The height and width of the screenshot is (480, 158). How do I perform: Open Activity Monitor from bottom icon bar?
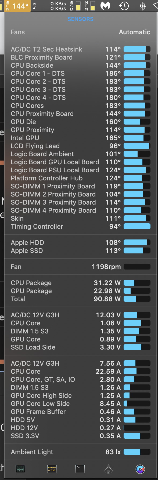[x=20, y=469]
